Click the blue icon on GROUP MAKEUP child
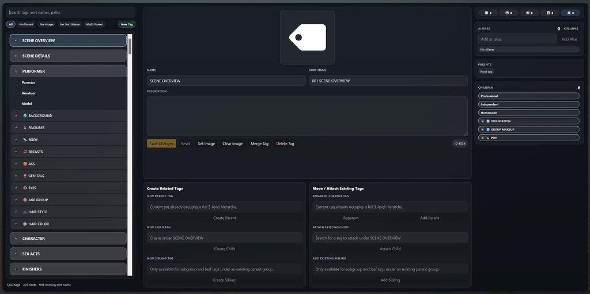 point(488,130)
